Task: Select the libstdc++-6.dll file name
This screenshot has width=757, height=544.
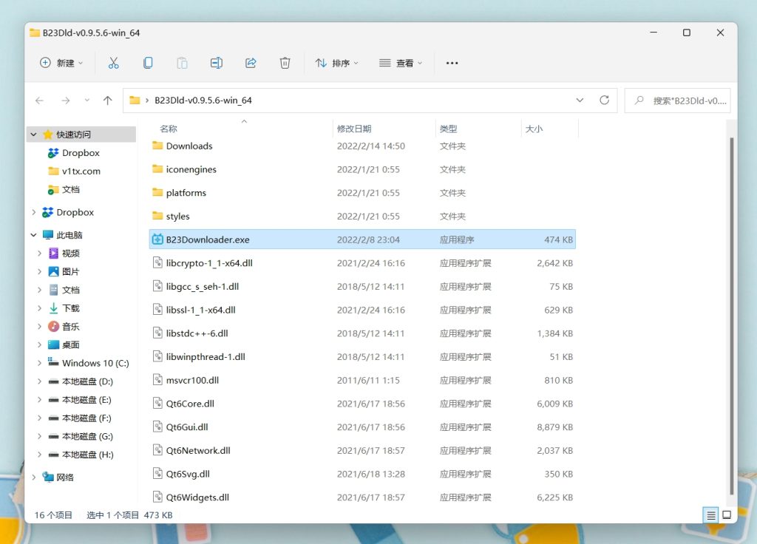Action: point(197,333)
